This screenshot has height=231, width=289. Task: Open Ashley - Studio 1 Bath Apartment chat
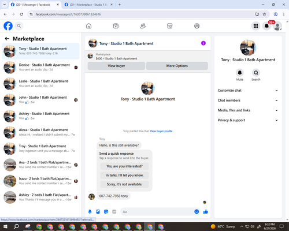(x=40, y=116)
